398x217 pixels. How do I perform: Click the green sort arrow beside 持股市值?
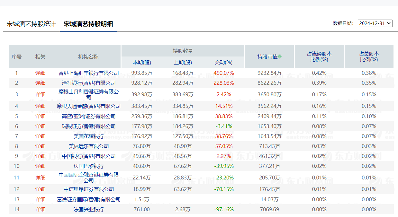click(x=280, y=57)
